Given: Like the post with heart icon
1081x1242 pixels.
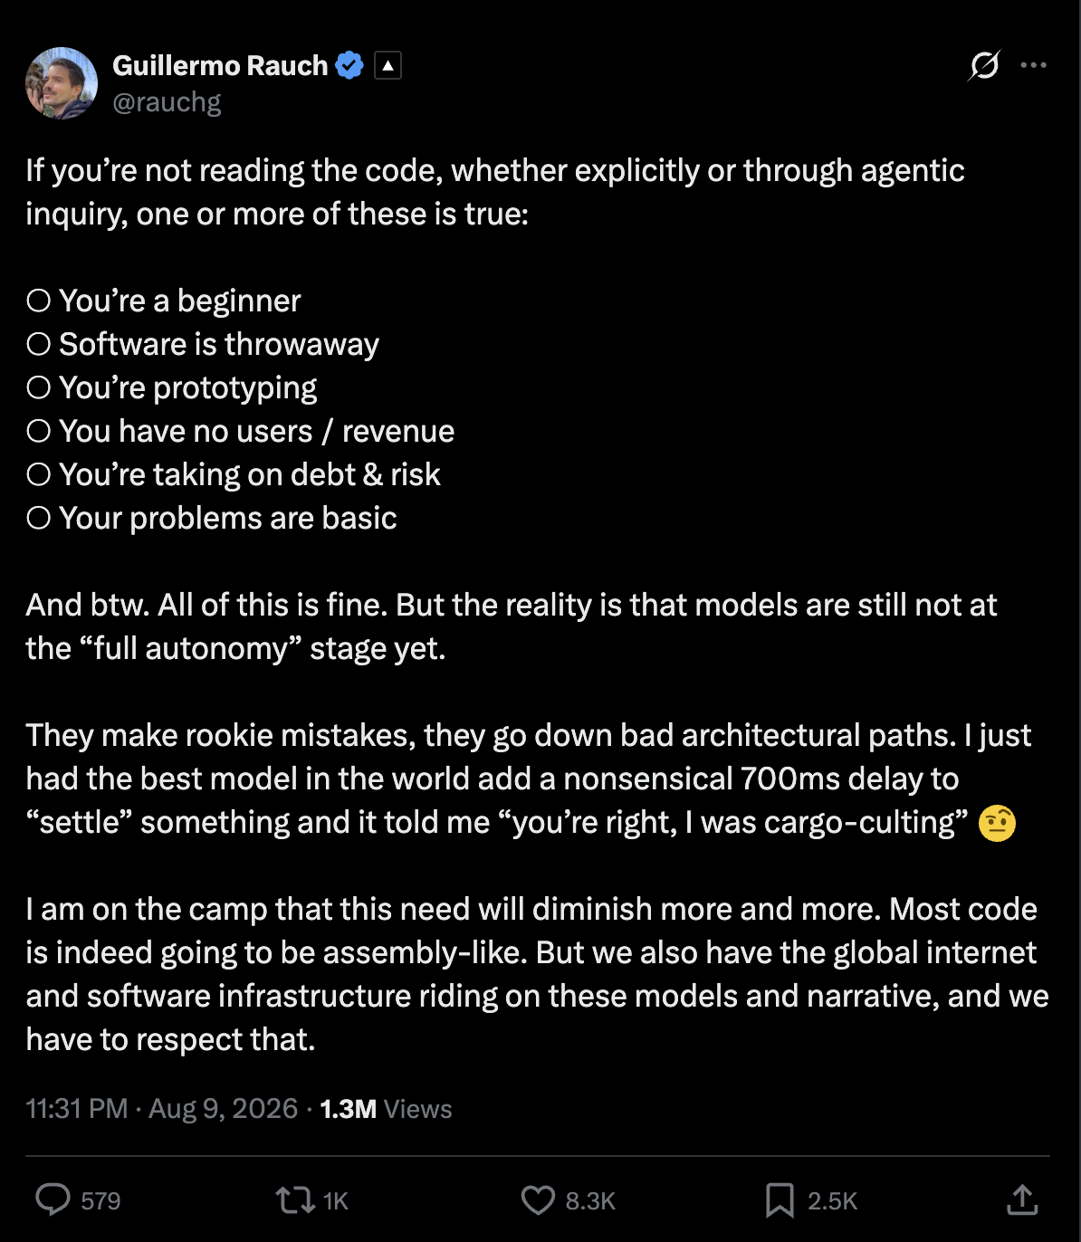Looking at the screenshot, I should coord(538,1200).
